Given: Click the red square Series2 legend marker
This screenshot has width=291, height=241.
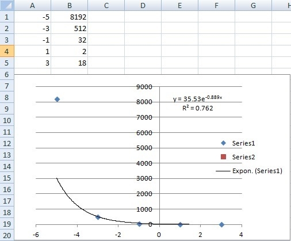Looking at the screenshot, I should pyautogui.click(x=223, y=157).
